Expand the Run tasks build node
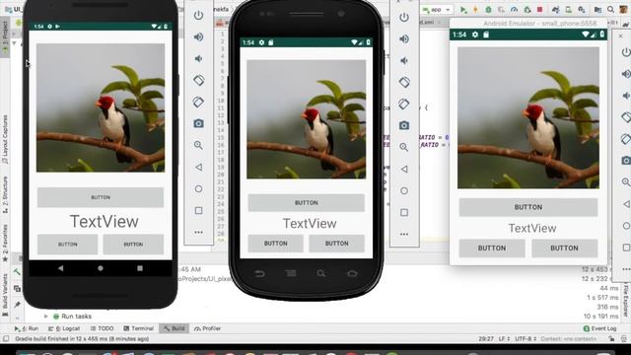 [x=45, y=317]
